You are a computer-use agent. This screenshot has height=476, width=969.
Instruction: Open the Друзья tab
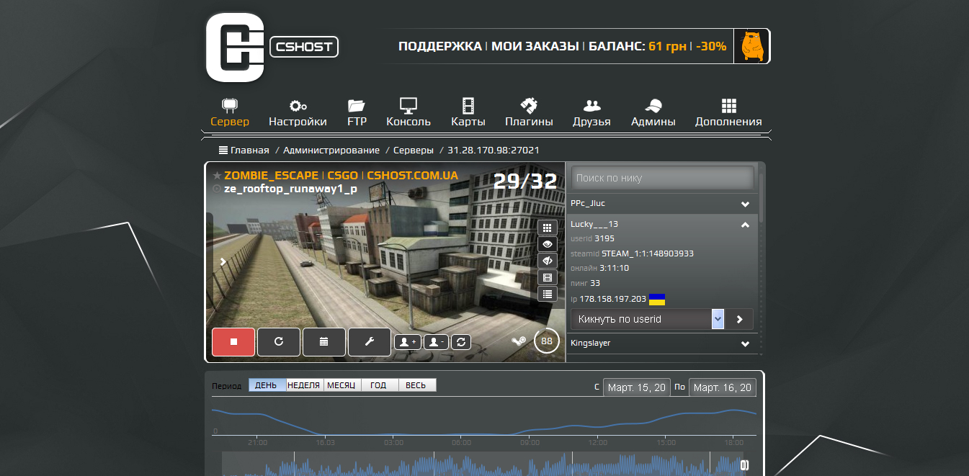[591, 113]
